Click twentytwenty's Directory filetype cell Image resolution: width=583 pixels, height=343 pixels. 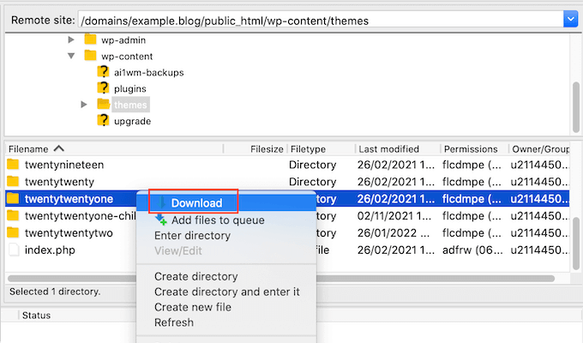(x=312, y=182)
